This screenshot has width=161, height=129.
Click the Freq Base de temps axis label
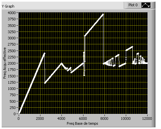[82, 123]
